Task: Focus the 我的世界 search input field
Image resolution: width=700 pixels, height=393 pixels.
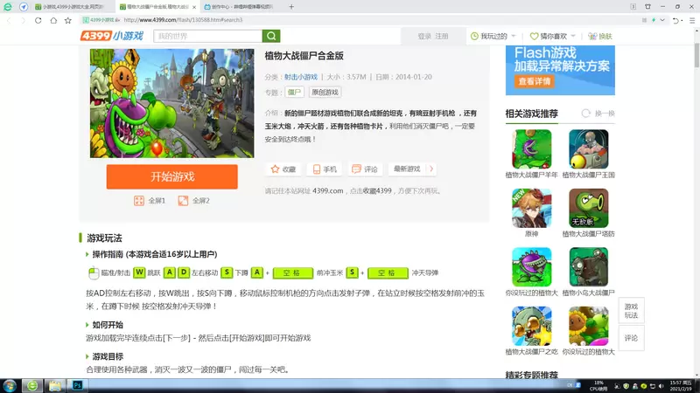Action: 208,36
